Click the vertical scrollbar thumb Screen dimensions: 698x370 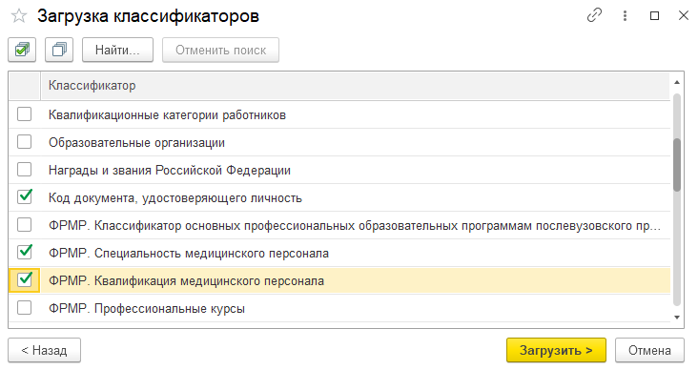coord(677,165)
